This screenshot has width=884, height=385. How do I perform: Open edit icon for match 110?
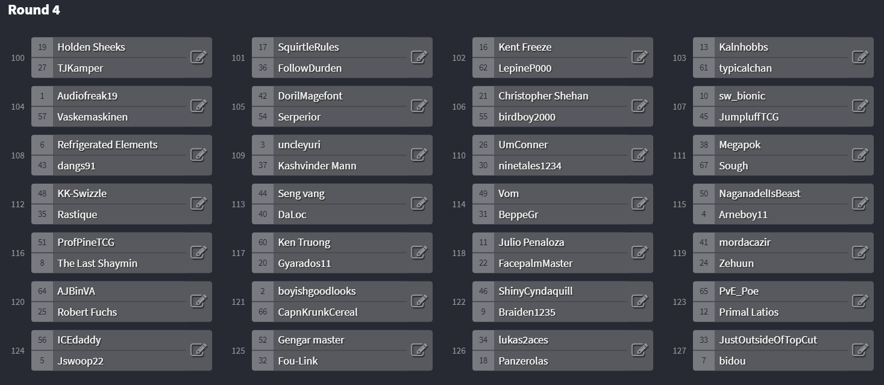point(640,155)
